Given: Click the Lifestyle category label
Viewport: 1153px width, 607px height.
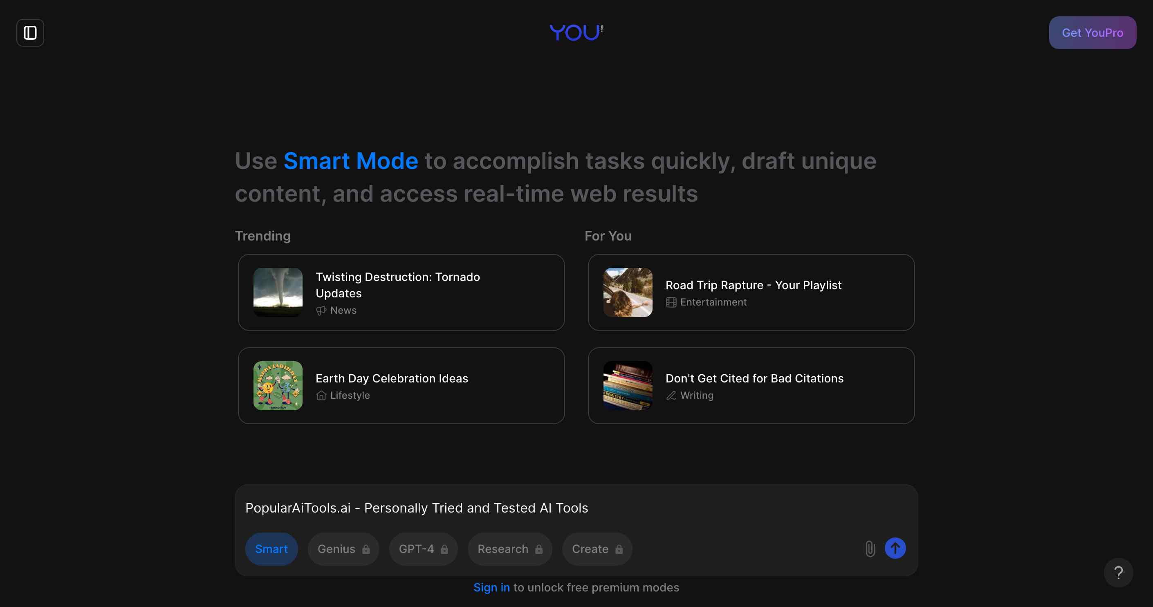Looking at the screenshot, I should [350, 395].
